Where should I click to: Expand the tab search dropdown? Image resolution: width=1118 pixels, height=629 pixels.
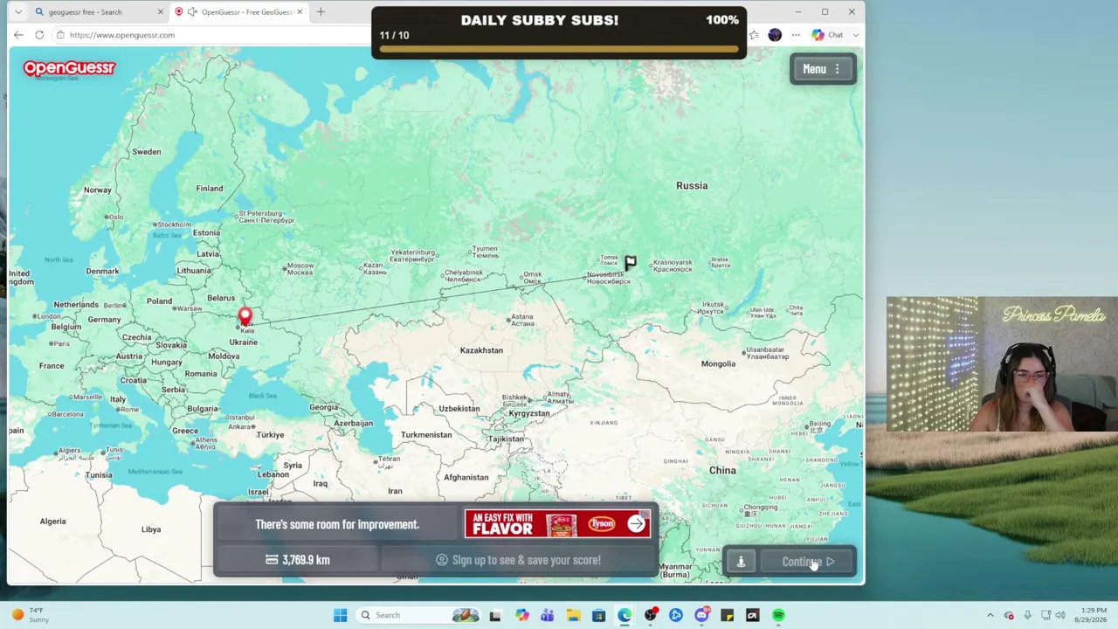click(17, 12)
